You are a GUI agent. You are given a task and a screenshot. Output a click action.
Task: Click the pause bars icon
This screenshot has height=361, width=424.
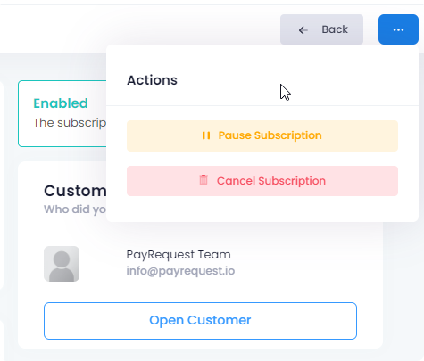(206, 135)
